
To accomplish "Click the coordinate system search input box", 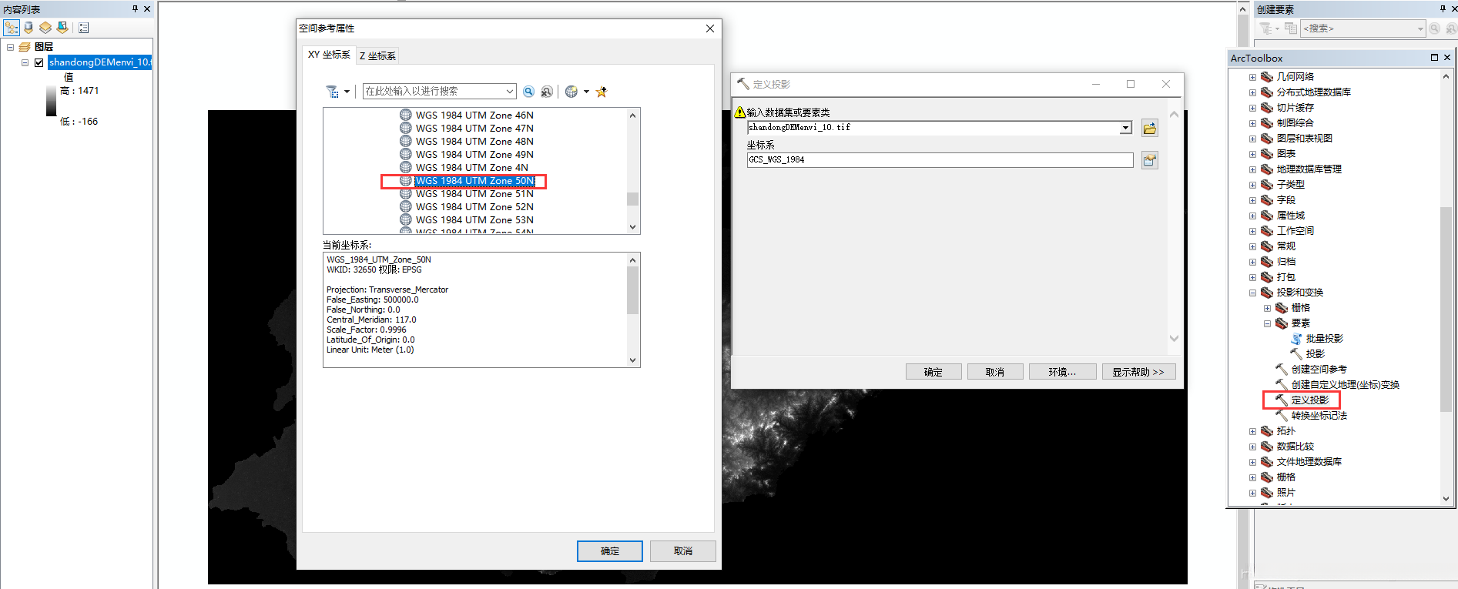I will [434, 92].
